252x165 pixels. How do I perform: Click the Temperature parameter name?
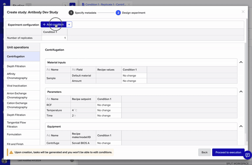[x=54, y=110]
